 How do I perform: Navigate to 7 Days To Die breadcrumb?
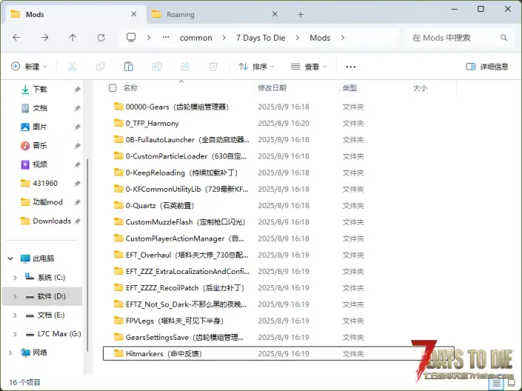click(x=260, y=38)
